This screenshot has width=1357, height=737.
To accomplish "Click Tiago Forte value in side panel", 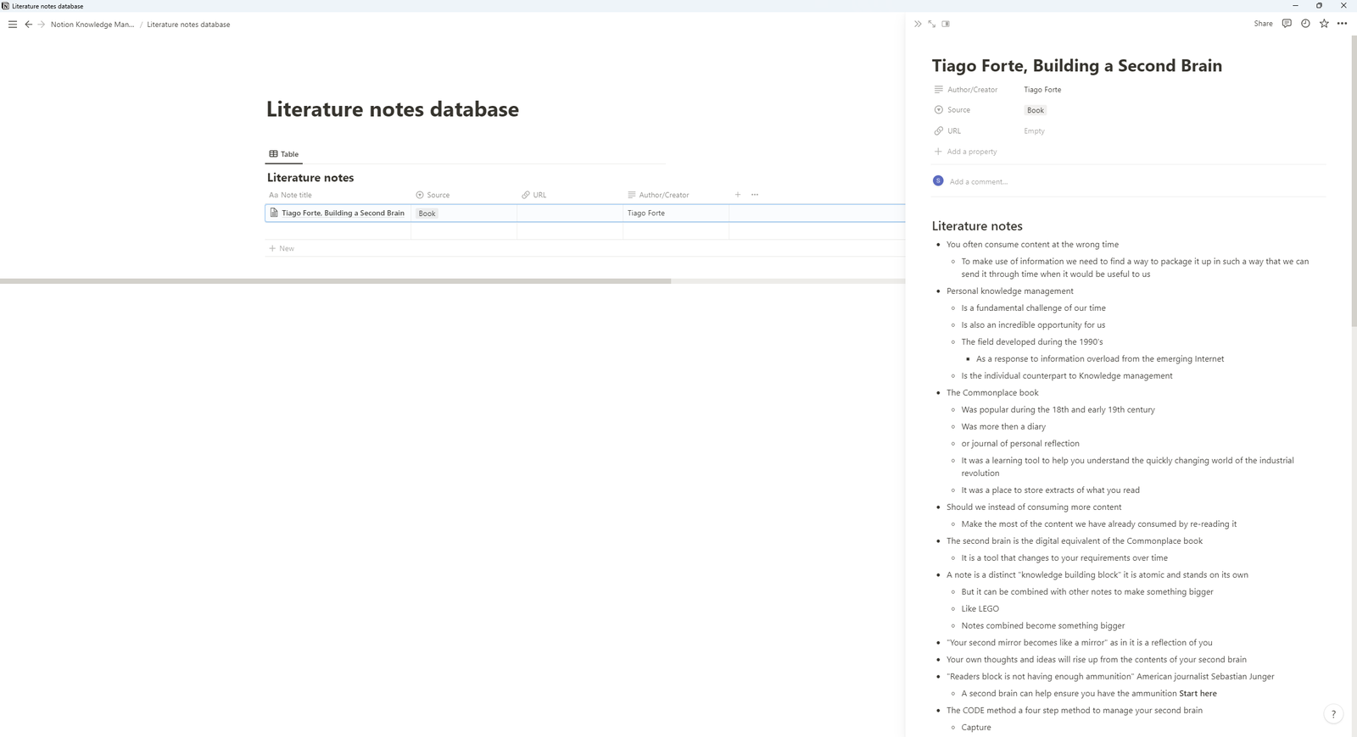I will coord(1042,90).
